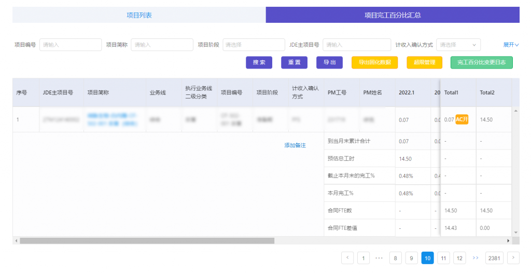Click the vertical scrollbar down arrow
The image size is (531, 273).
pyautogui.click(x=516, y=233)
